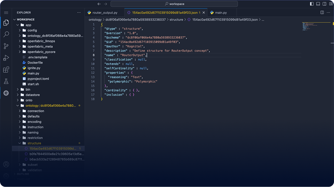
Task: Open the Manage settings gear
Action: 6,175
